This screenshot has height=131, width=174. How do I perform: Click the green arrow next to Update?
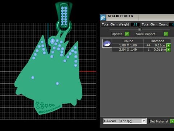127,34
